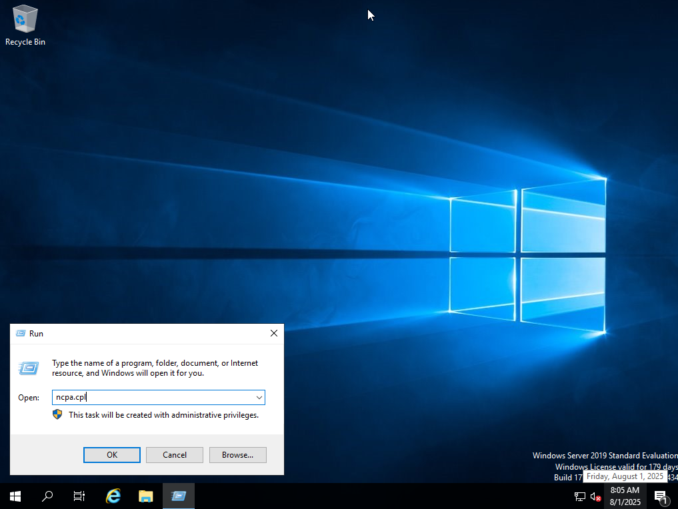
Task: Click the Browse... button
Action: (x=237, y=455)
